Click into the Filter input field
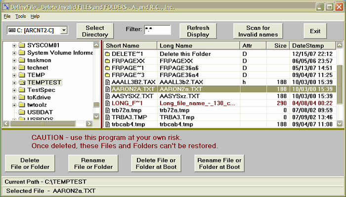Viewport: 346px width, 197px height. [x=158, y=30]
